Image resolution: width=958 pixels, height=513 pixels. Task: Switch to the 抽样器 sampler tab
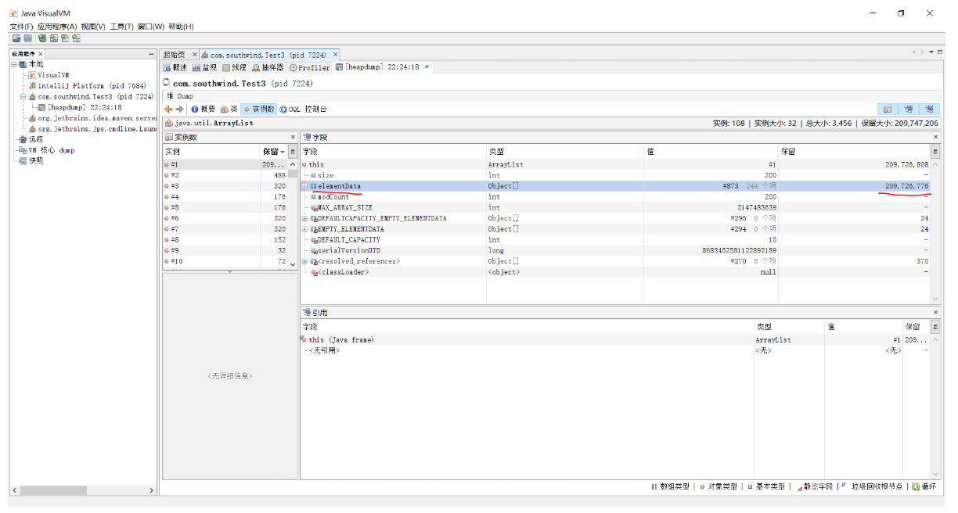click(x=268, y=68)
